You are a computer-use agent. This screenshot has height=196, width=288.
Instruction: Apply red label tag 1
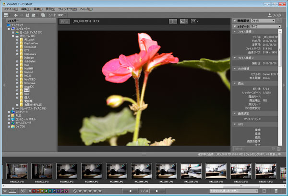pyautogui.click(x=34, y=191)
